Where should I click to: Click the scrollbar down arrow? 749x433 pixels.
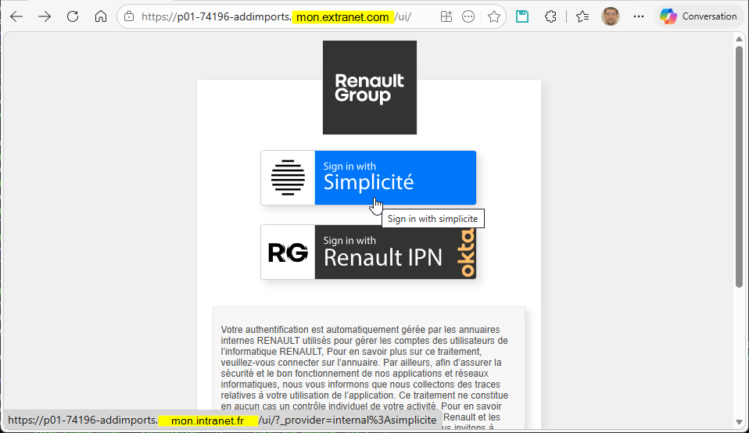(x=739, y=423)
